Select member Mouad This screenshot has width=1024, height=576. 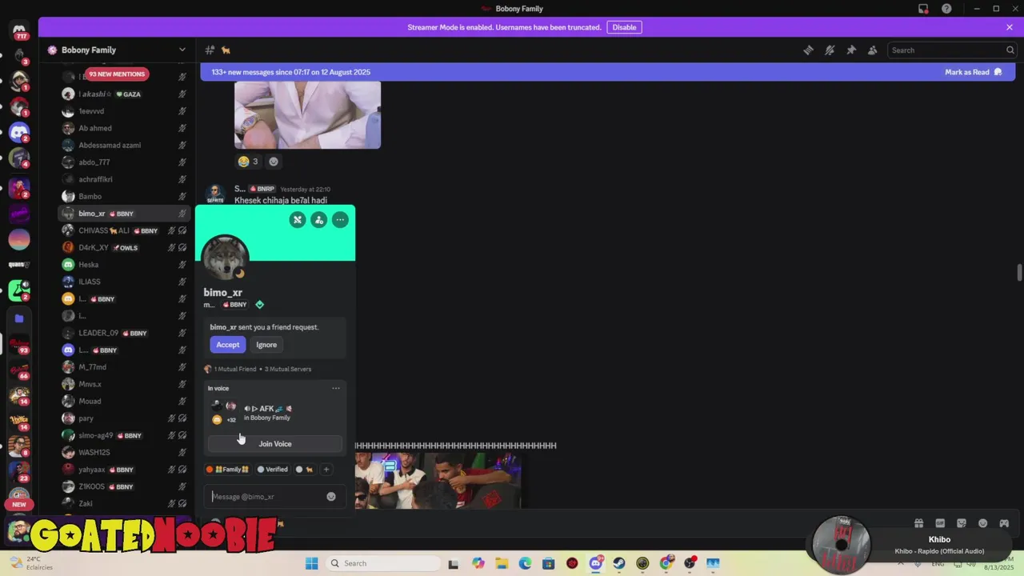coord(124,401)
